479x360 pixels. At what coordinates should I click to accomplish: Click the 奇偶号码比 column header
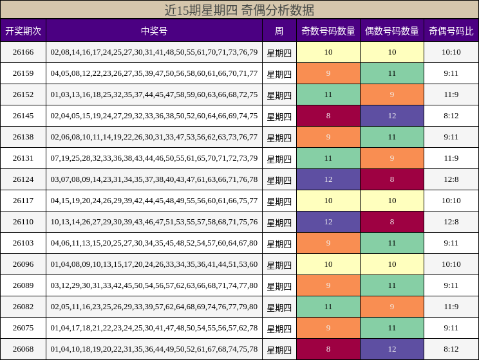[x=451, y=31]
